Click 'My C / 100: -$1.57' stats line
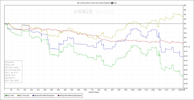The height and width of the screenshot is (100, 194). [12, 73]
